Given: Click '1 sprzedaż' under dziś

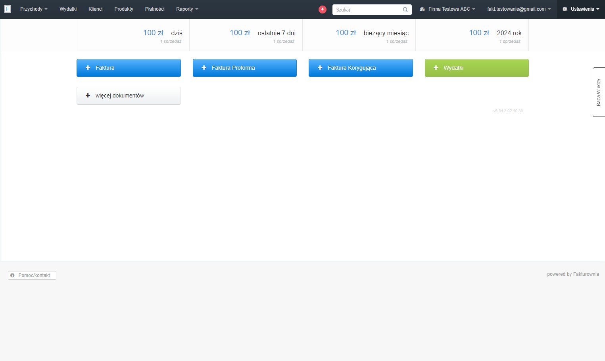Looking at the screenshot, I should (171, 41).
